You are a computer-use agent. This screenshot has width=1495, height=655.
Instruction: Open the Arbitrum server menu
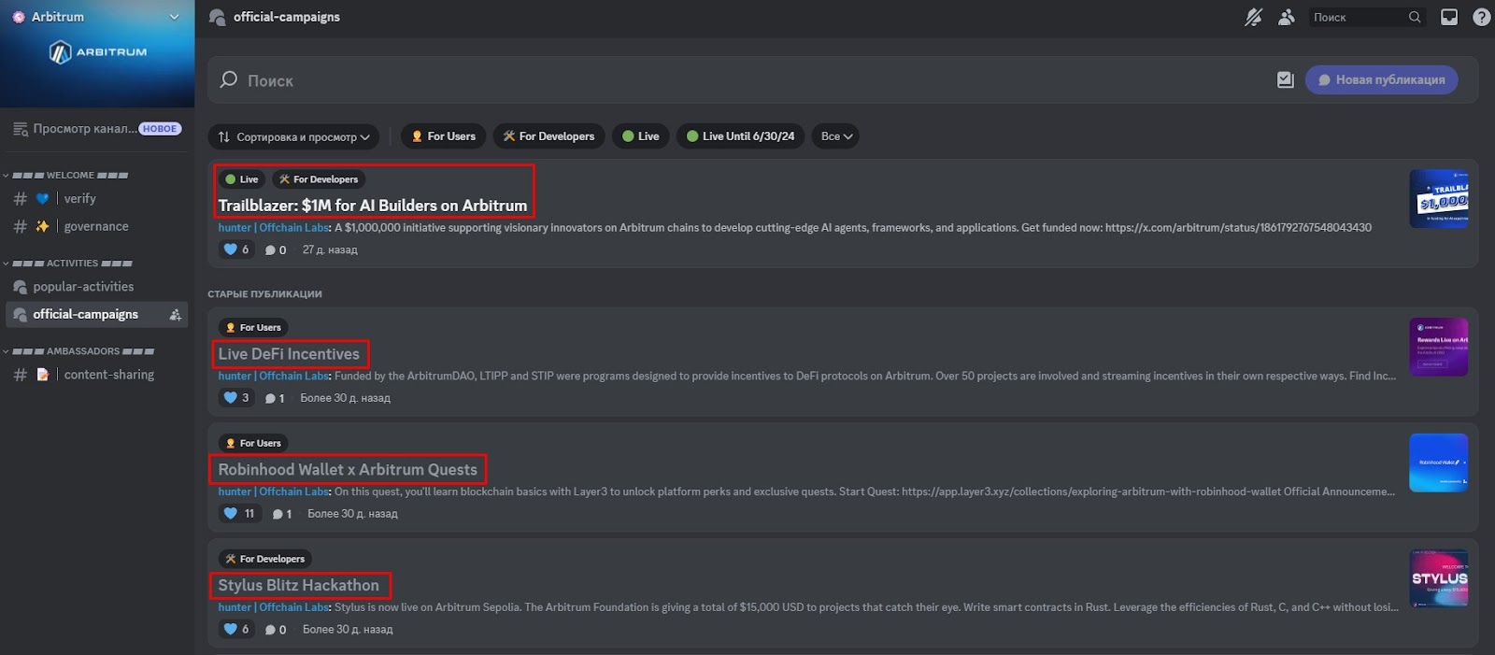point(97,17)
